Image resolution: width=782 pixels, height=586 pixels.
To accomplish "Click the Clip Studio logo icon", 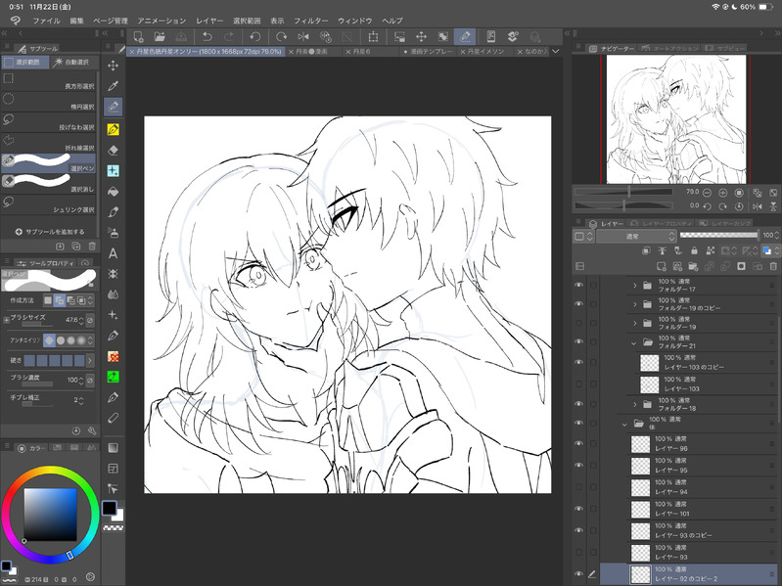I will point(16,21).
